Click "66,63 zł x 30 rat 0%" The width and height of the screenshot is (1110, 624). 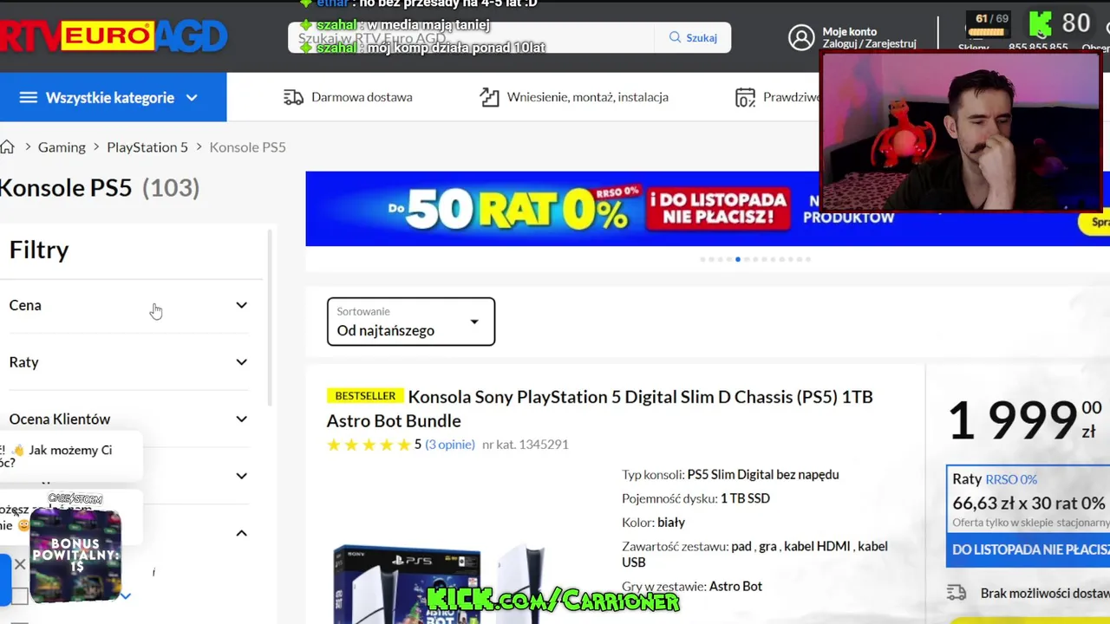coord(1028,504)
